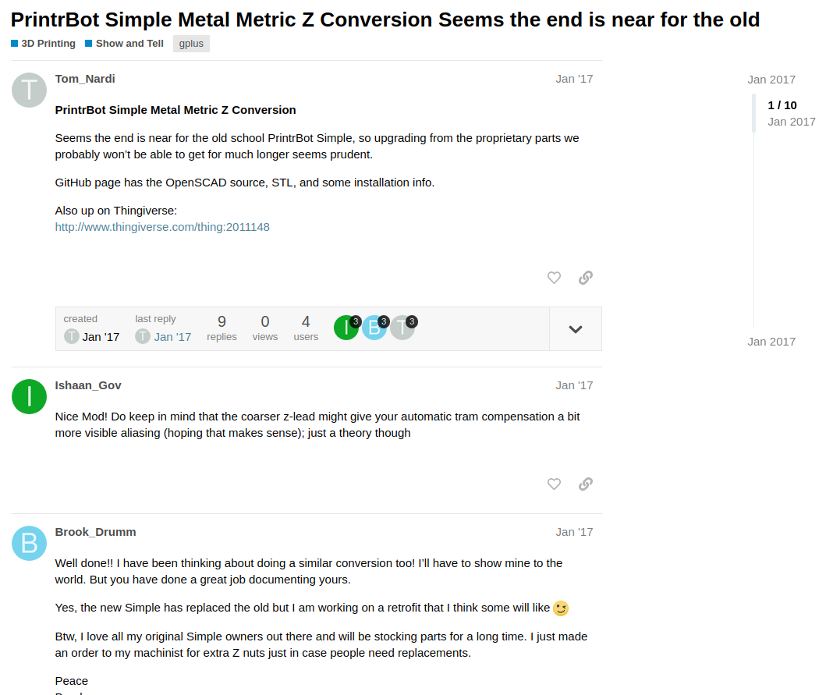Open Tom_Nardi's large avatar profile
Viewport: 833px width, 695px height.
pos(29,90)
